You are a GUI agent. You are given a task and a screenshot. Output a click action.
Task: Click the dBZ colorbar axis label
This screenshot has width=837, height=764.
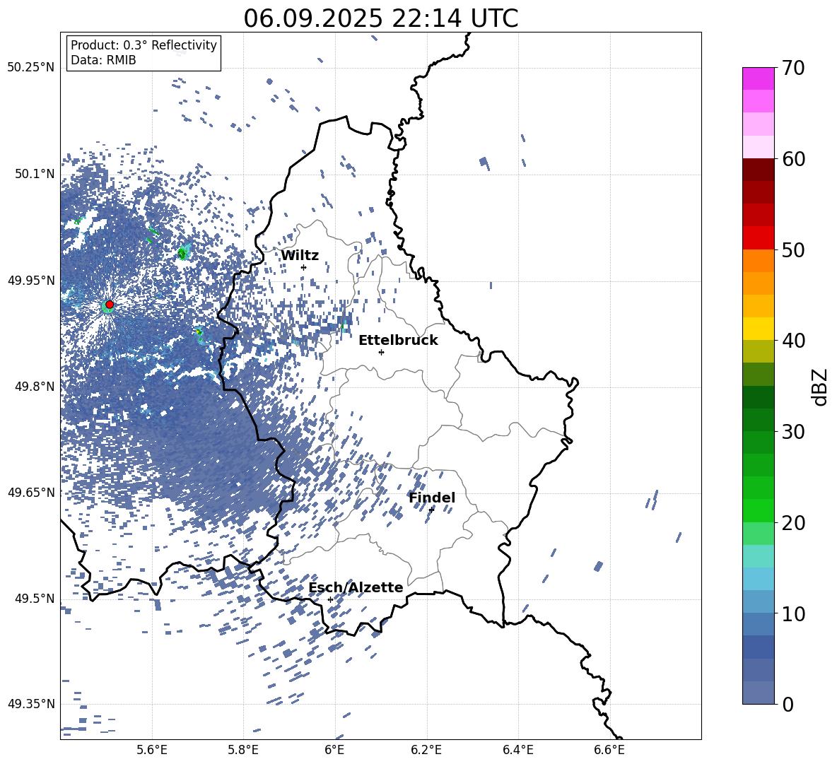coord(821,387)
